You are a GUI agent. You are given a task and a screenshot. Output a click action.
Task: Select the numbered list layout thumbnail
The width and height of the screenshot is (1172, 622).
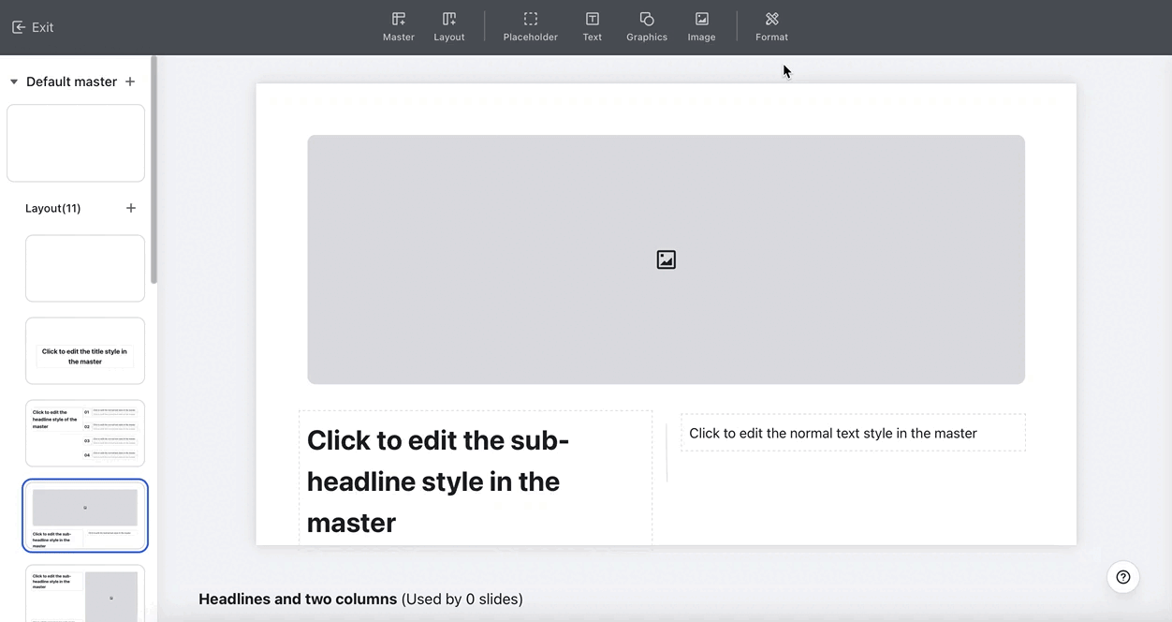point(85,433)
